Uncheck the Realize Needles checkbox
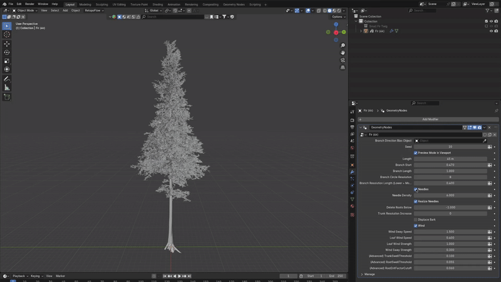Image resolution: width=501 pixels, height=282 pixels. (x=416, y=201)
